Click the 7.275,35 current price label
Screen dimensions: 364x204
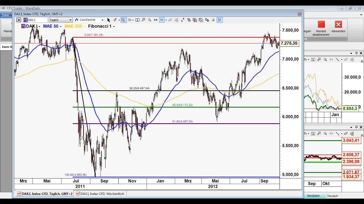(x=289, y=43)
